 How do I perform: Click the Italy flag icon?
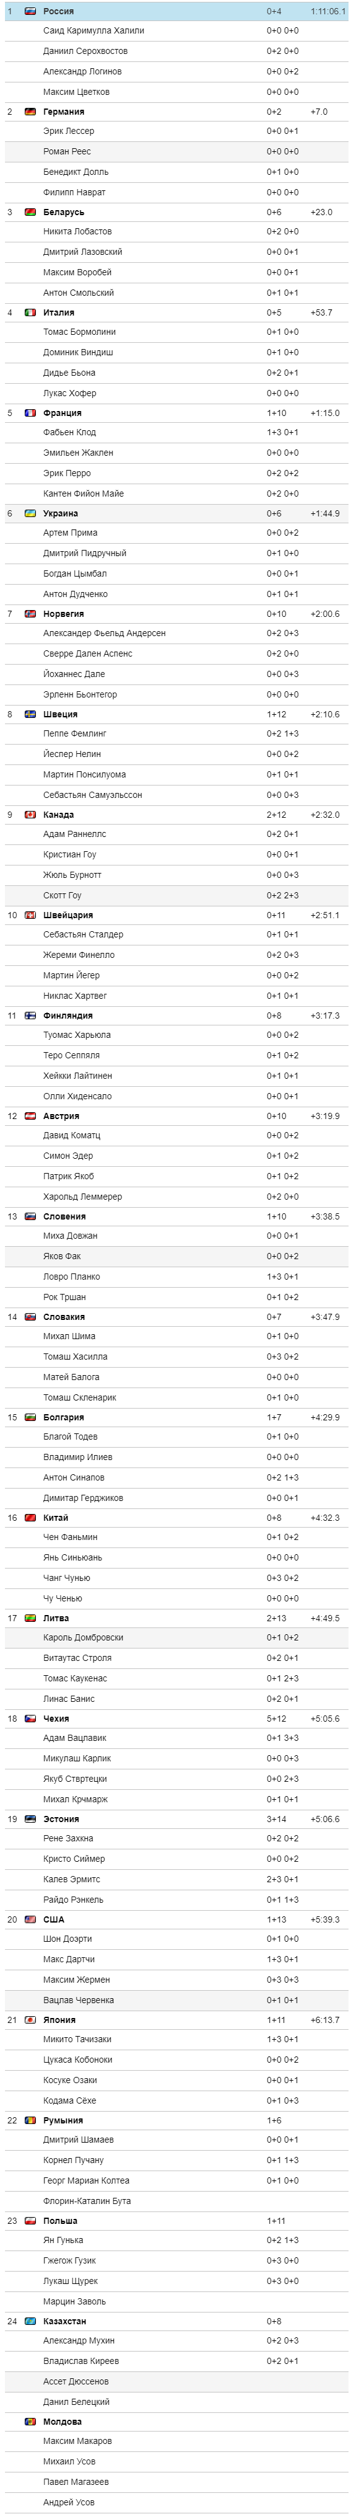[30, 313]
